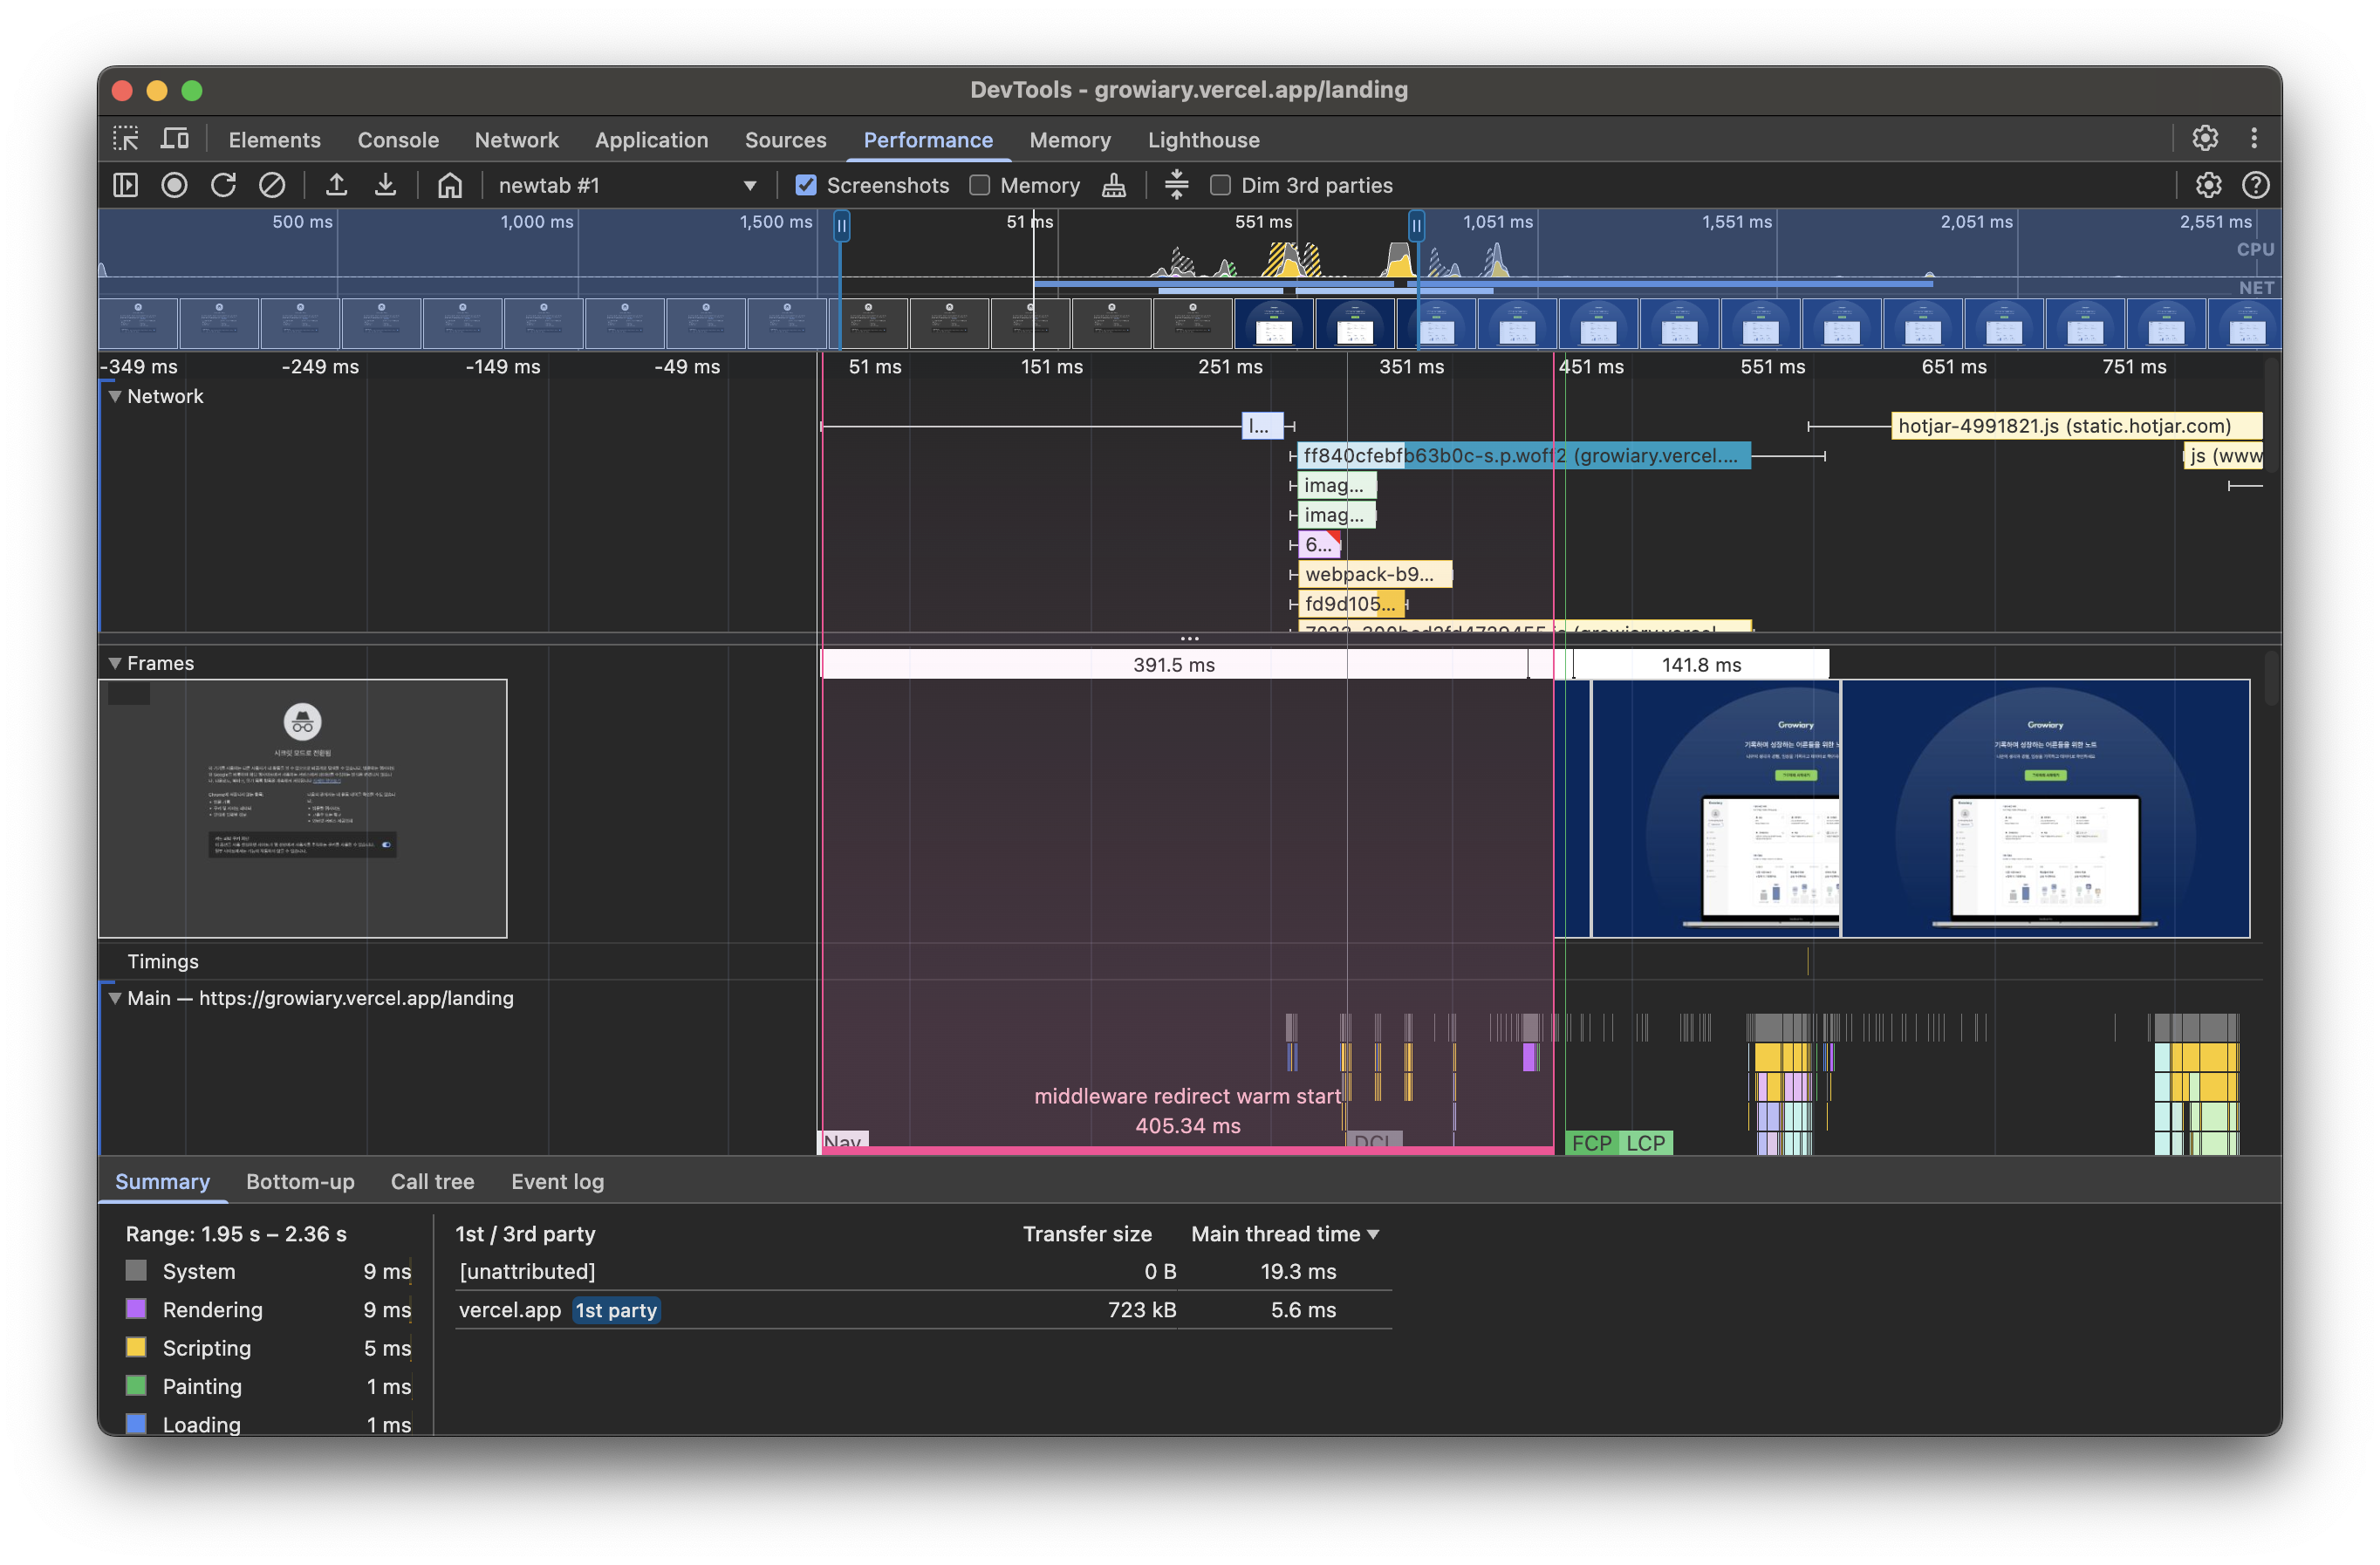Open capture settings gear in Performance toolbar
Image resolution: width=2380 pixels, height=1565 pixels.
pyautogui.click(x=2208, y=185)
